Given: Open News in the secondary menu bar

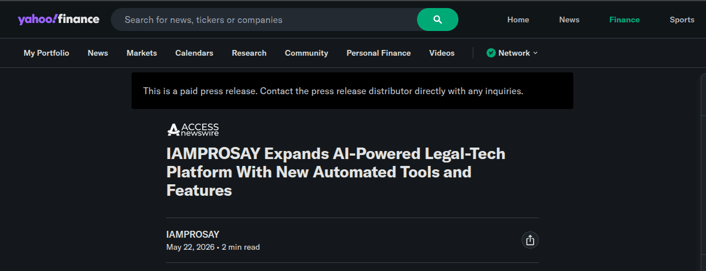Looking at the screenshot, I should click(x=98, y=53).
